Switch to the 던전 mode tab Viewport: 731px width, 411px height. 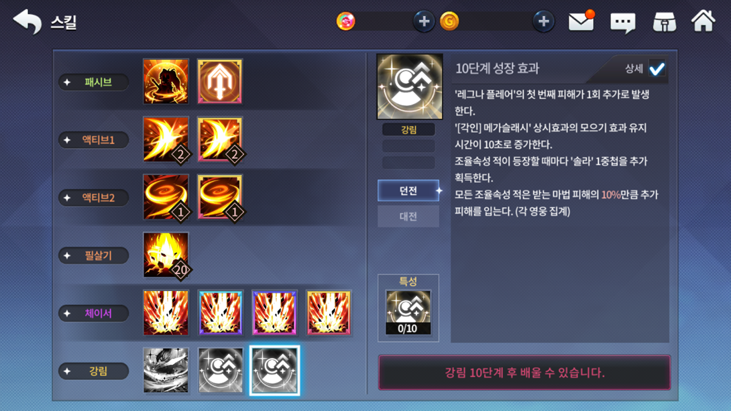(408, 190)
